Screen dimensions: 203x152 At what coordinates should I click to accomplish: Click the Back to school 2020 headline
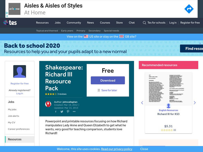(x=32, y=46)
